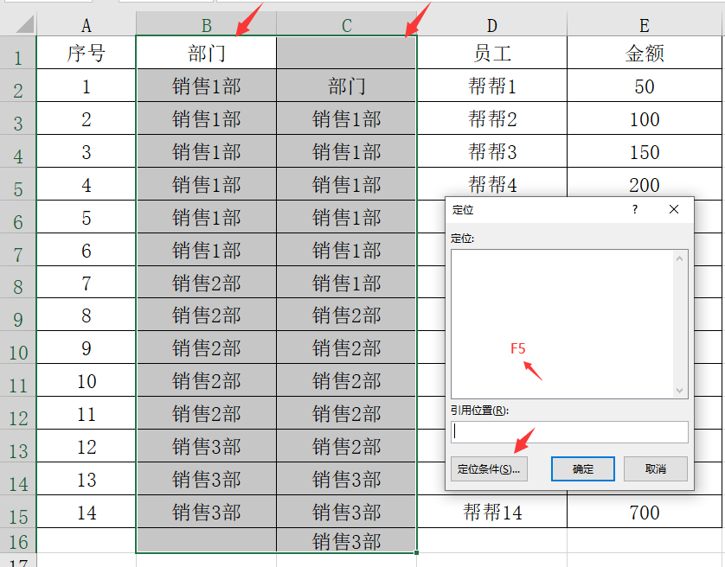Click cell A8 with serial number 7

(x=86, y=282)
